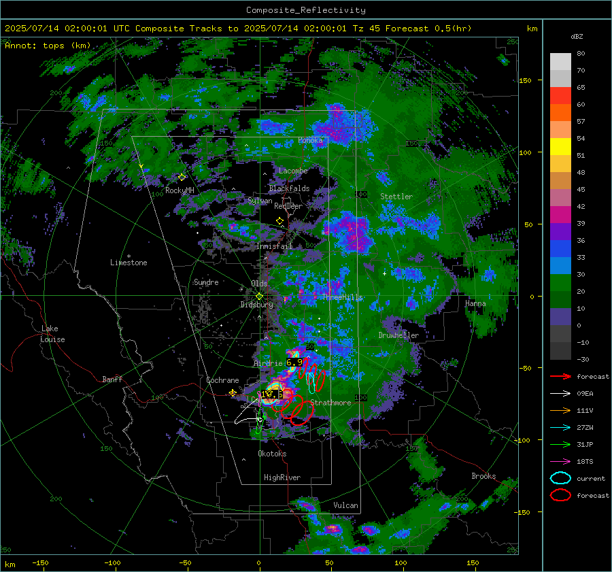This screenshot has width=612, height=572.
Task: Click the cyan 27ZW arrow icon
Action: [560, 428]
